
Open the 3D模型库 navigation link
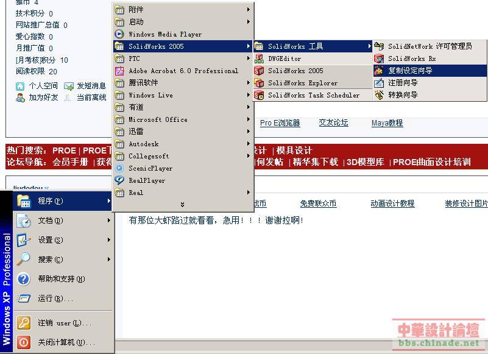pyautogui.click(x=366, y=162)
